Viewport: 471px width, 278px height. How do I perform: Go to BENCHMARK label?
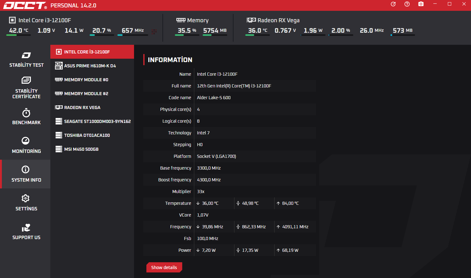tap(26, 122)
